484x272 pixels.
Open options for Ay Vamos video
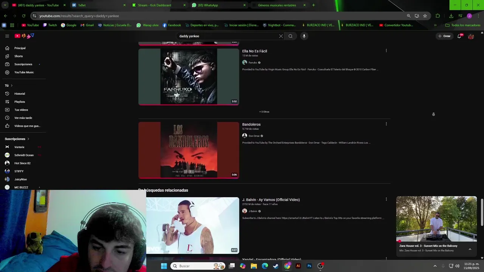tap(386, 199)
